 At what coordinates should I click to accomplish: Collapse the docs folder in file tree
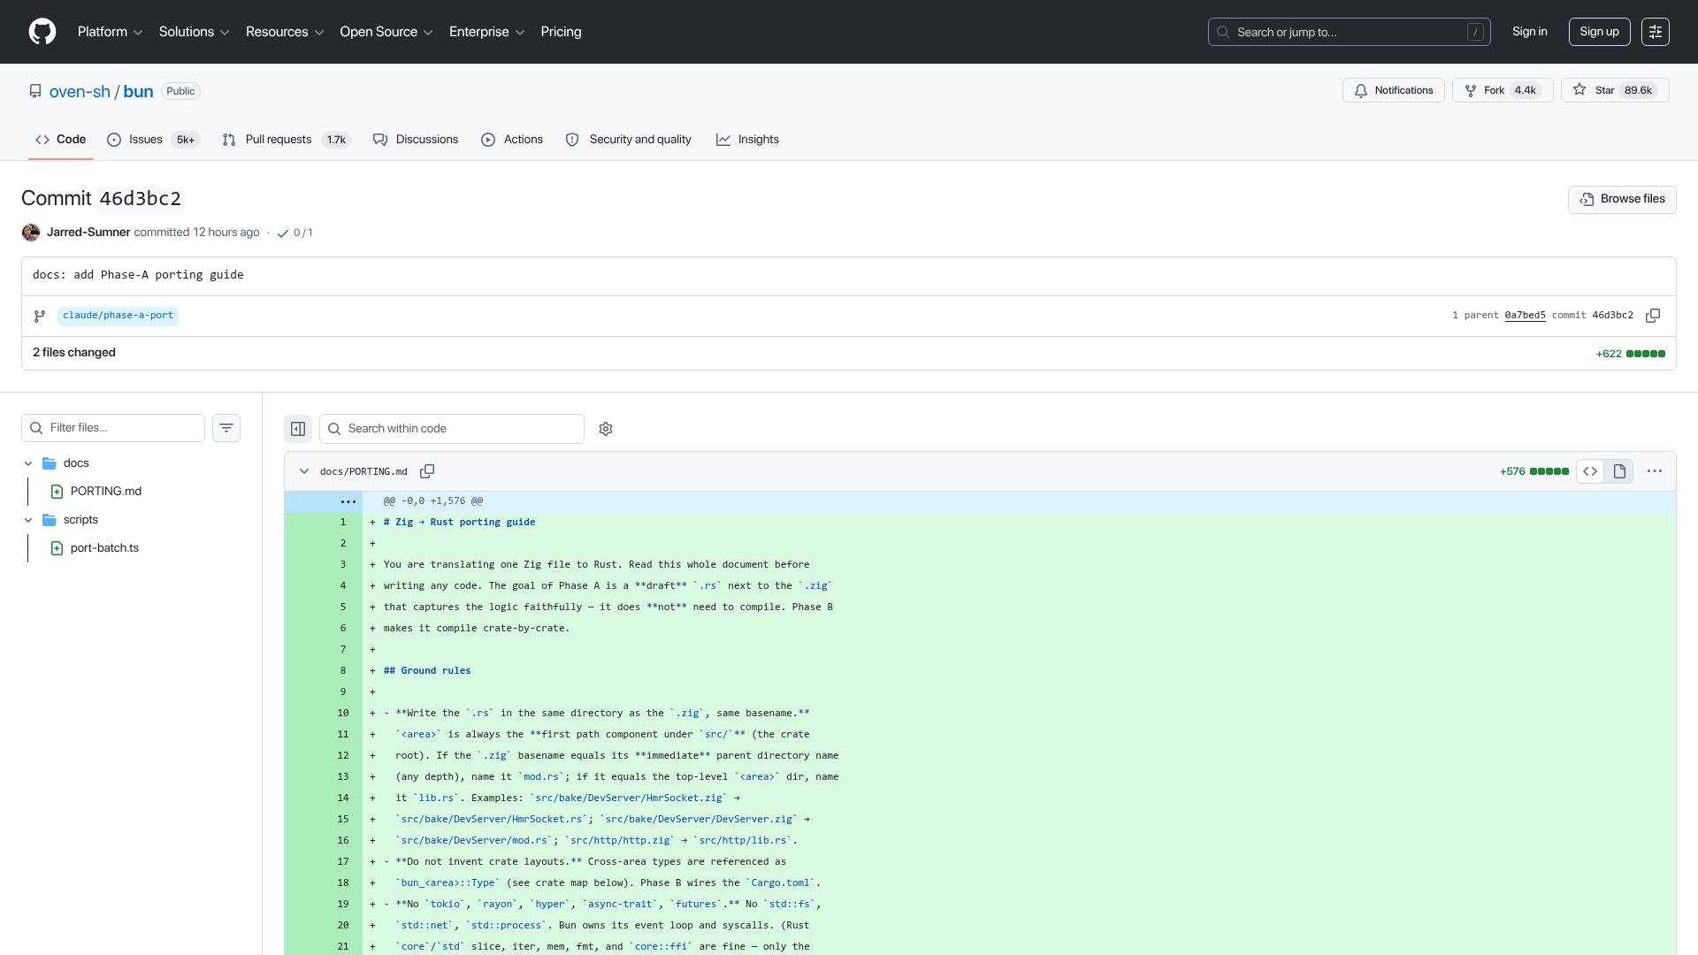coord(28,463)
